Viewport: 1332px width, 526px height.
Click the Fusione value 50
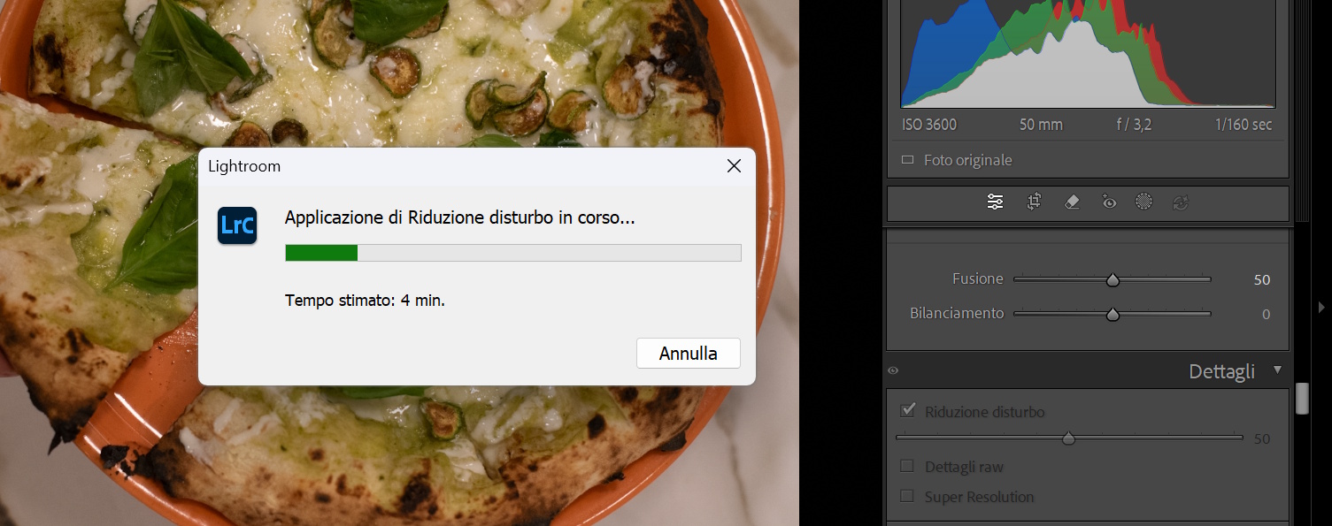click(1262, 279)
